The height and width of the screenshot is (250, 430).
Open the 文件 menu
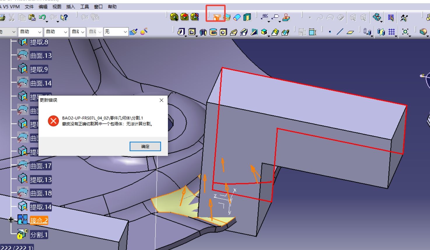click(29, 6)
